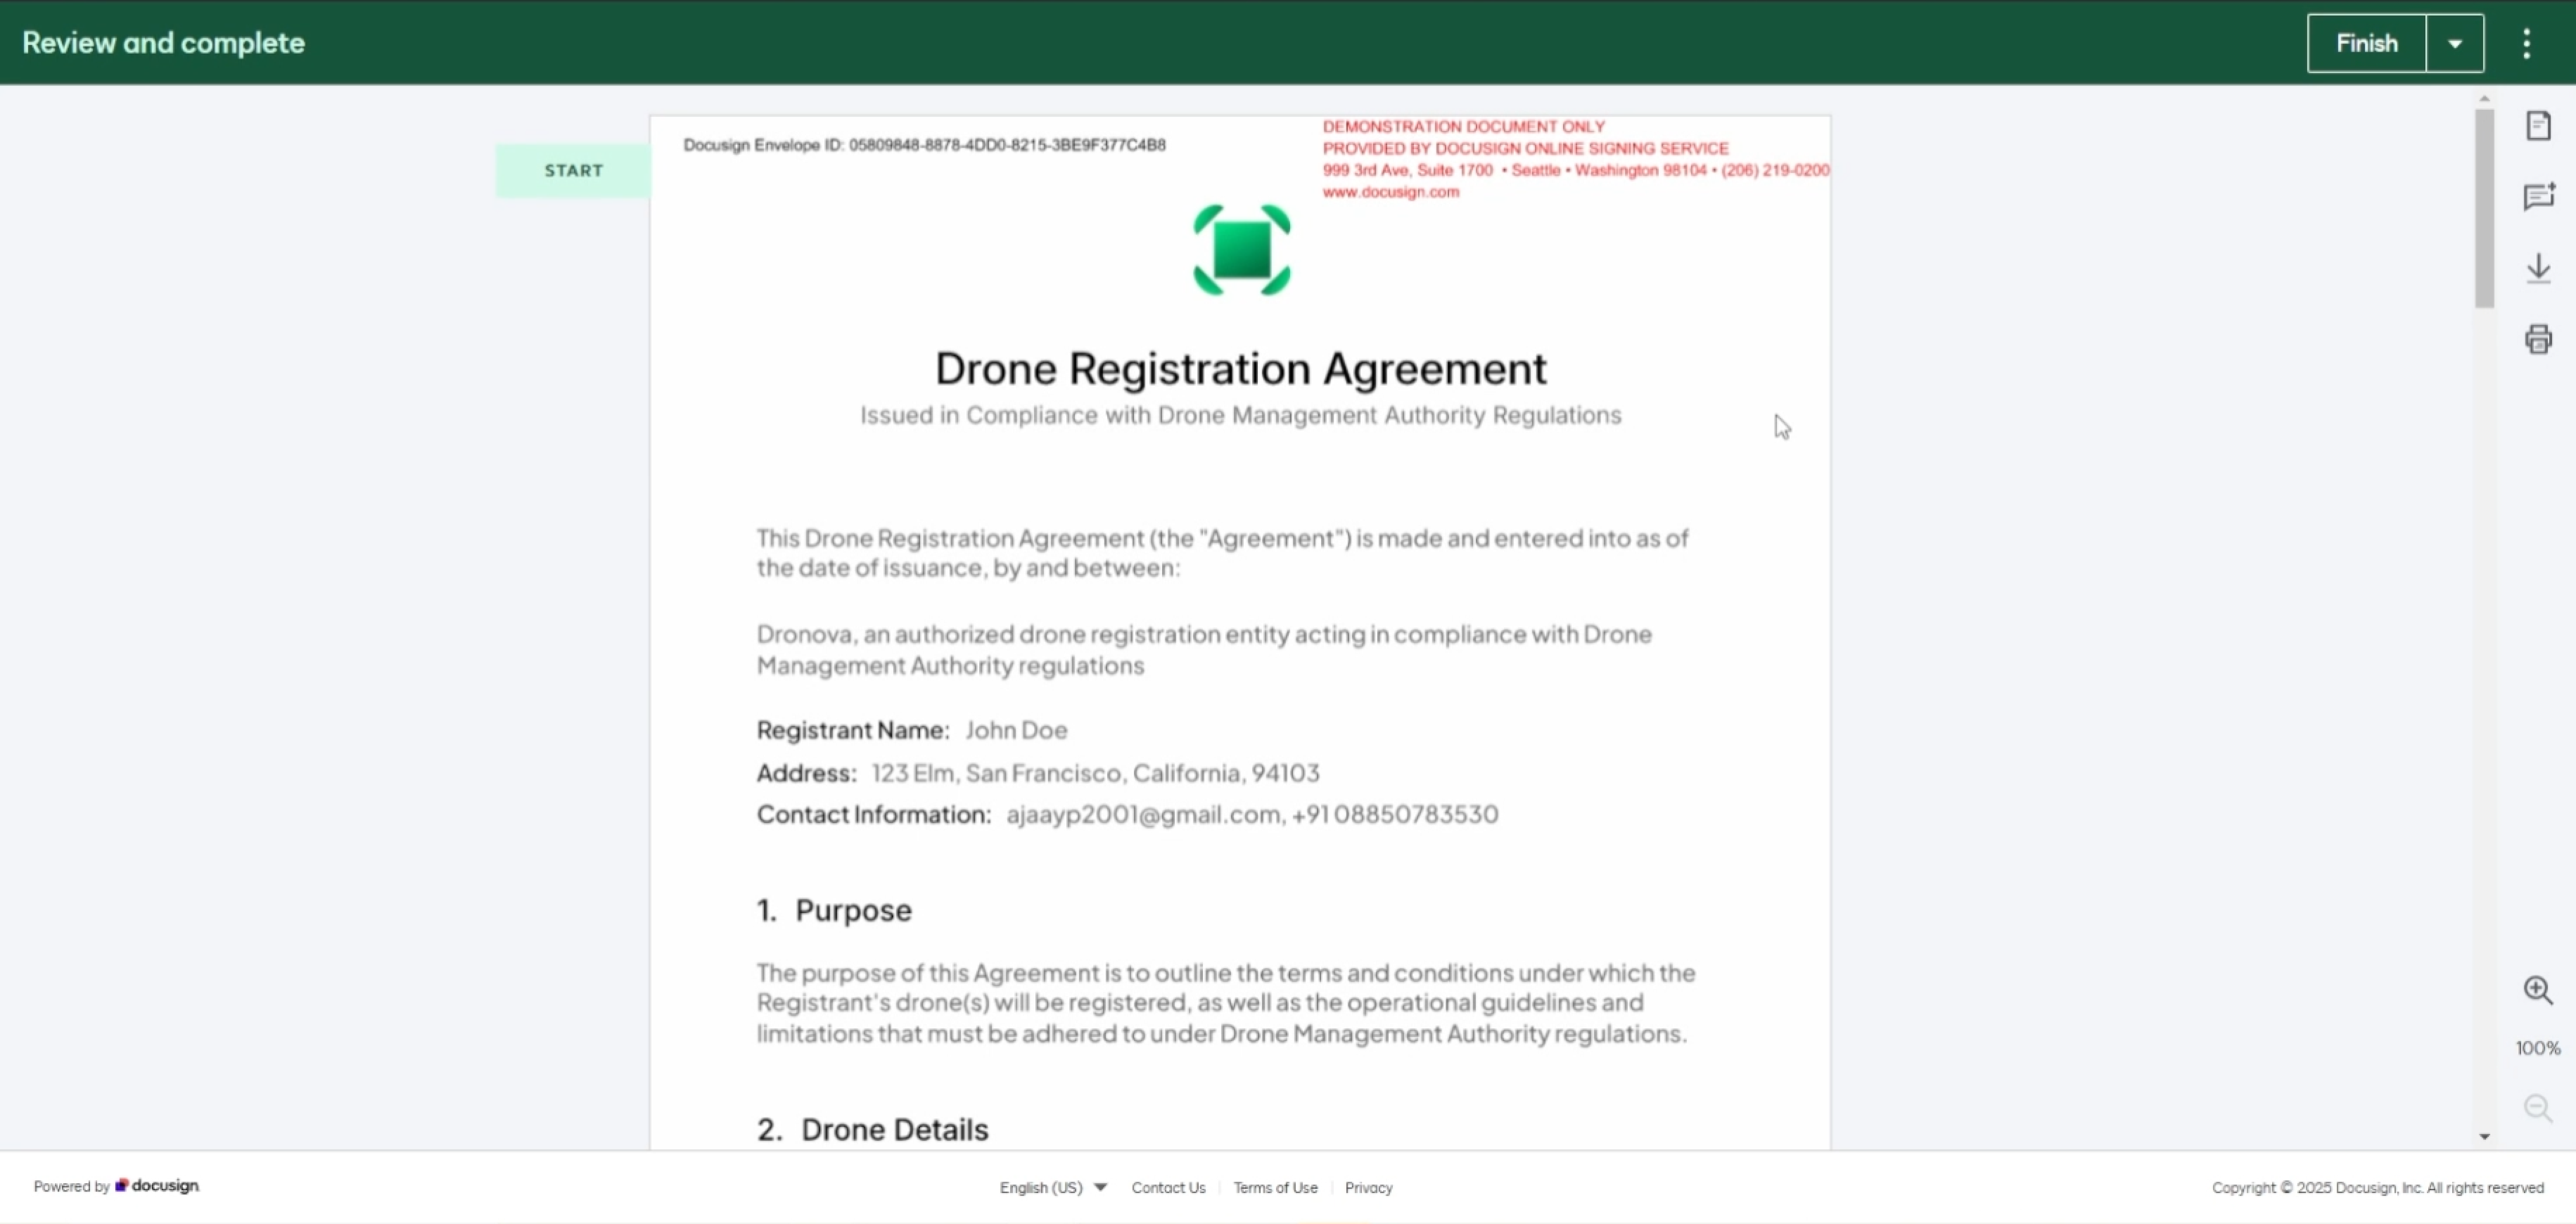Click the www.docusign.com red text

pos(1390,192)
